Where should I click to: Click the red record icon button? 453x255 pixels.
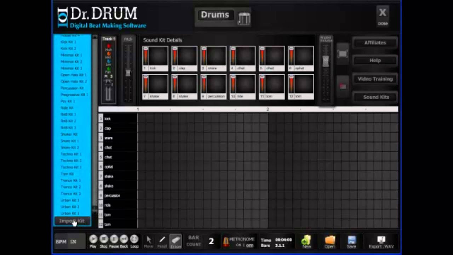coord(342,86)
